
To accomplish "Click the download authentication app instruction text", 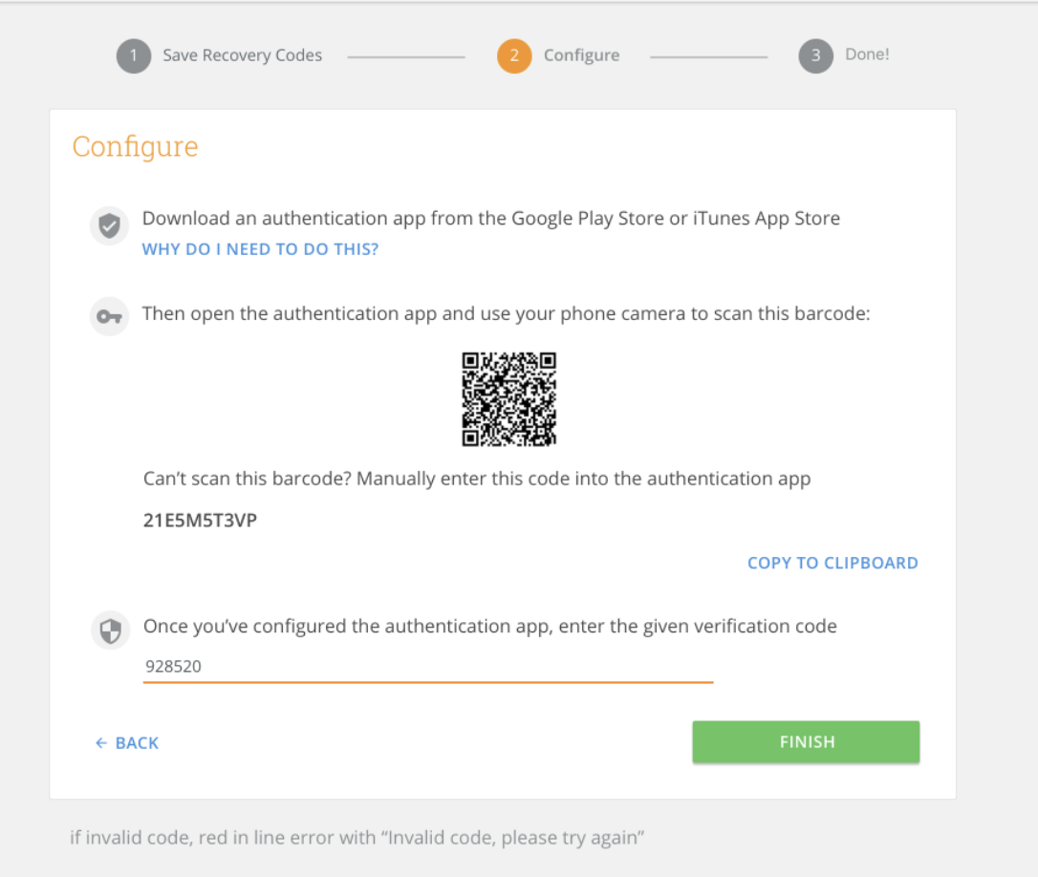I will coord(490,219).
